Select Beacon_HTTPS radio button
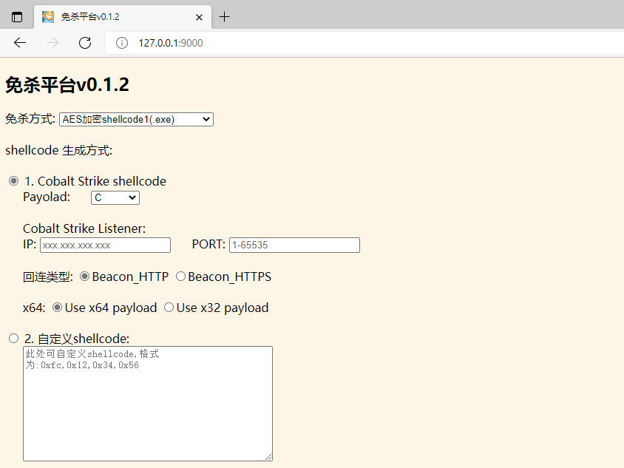624x468 pixels. 180,277
